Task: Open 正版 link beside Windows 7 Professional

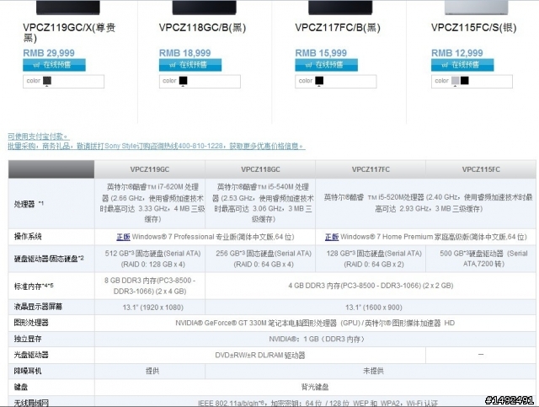Action: (x=123, y=237)
